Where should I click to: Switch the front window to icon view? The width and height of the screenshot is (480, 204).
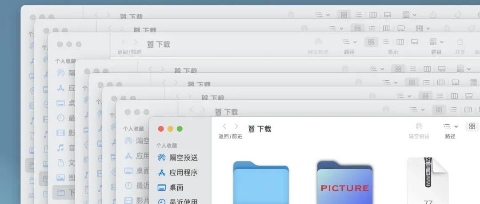(472, 126)
